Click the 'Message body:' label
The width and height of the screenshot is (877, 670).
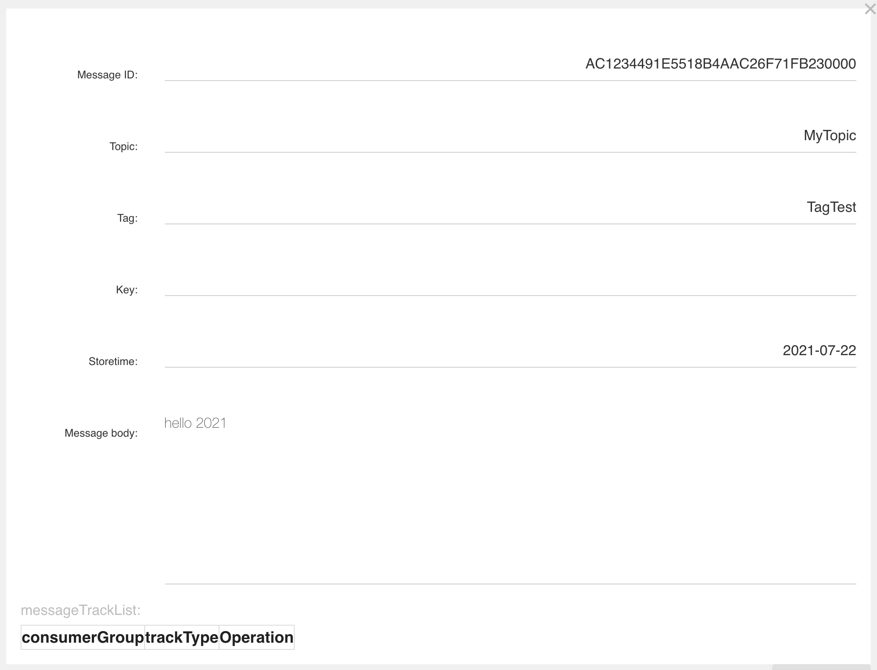click(x=101, y=433)
